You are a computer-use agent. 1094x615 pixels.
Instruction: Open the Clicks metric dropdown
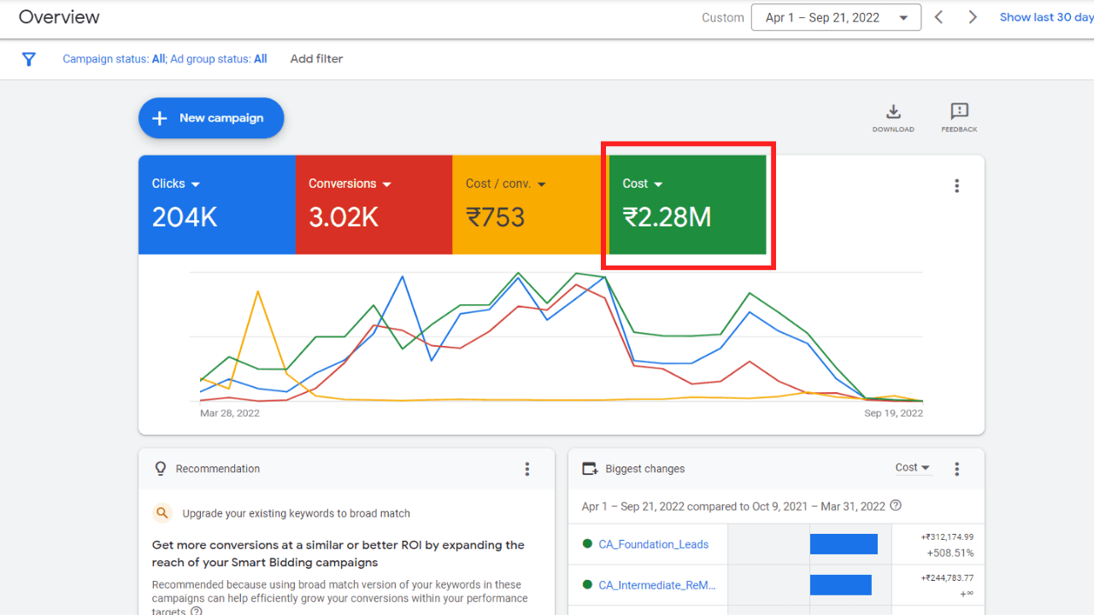click(176, 184)
